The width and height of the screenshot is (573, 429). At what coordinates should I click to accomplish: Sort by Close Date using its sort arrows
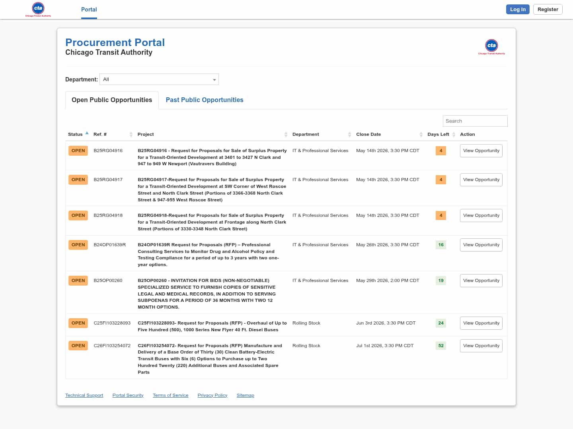[421, 135]
